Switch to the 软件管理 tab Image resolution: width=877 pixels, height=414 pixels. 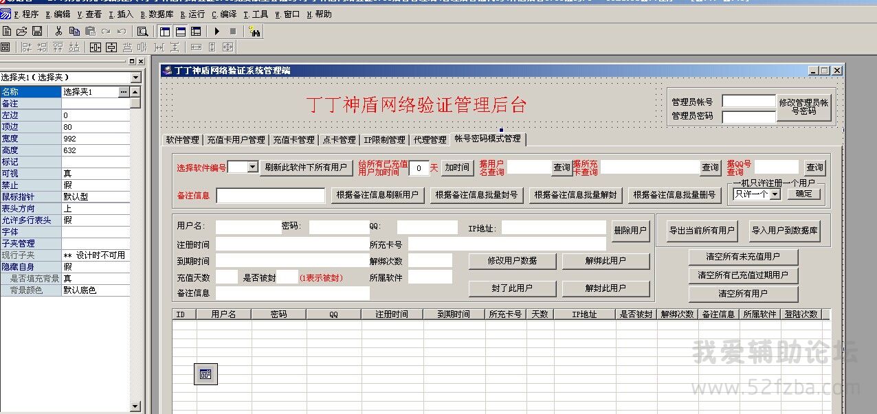182,140
